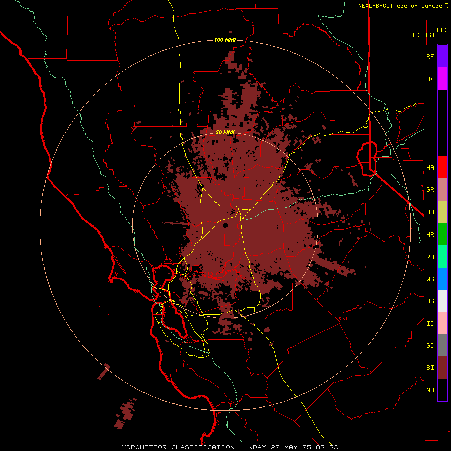This screenshot has height=451, width=451.
Task: Click the GC gray legend swatch
Action: pyautogui.click(x=442, y=345)
